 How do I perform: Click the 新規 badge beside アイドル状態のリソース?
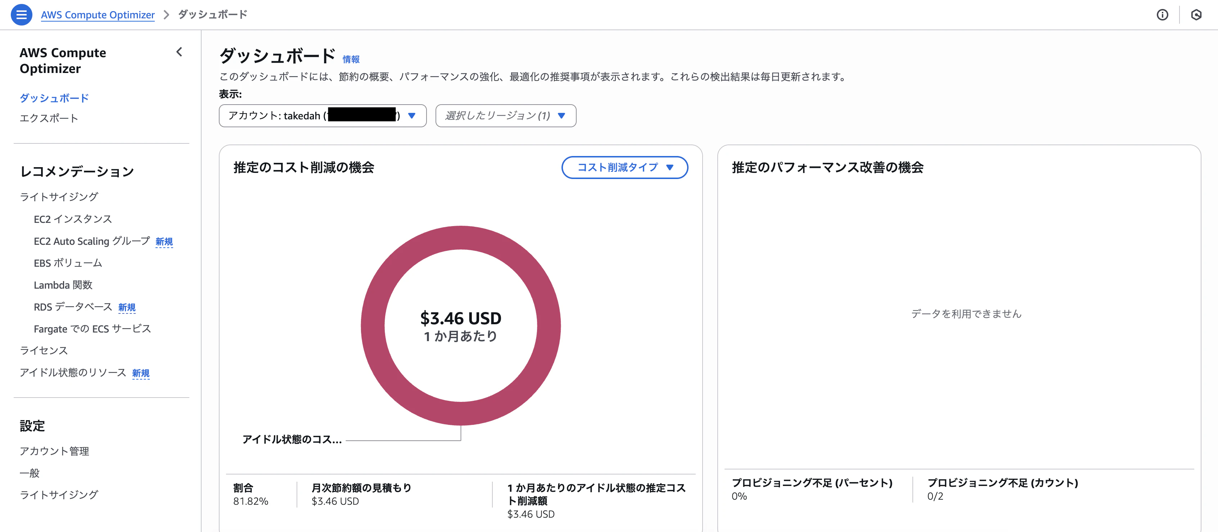(140, 373)
